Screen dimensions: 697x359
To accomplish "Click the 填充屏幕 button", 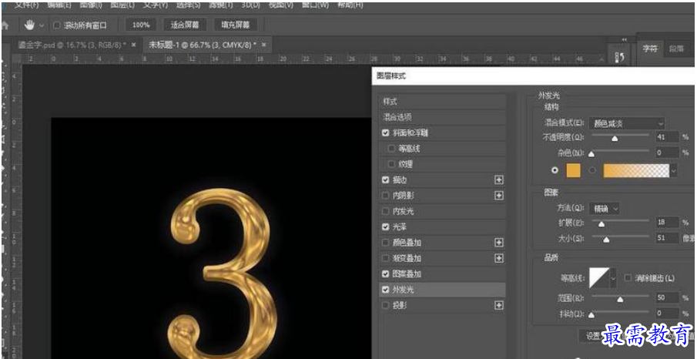I will click(x=235, y=25).
